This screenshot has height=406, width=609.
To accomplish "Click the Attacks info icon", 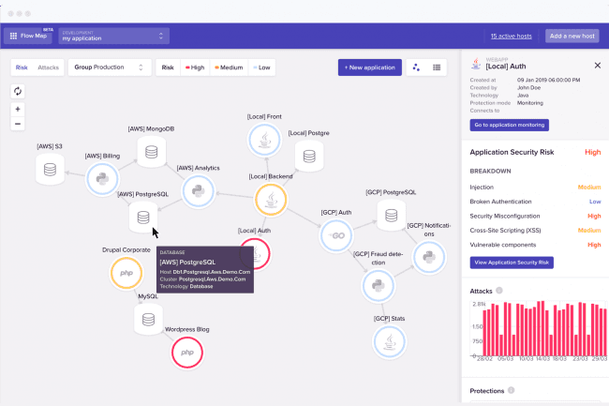I will 499,291.
